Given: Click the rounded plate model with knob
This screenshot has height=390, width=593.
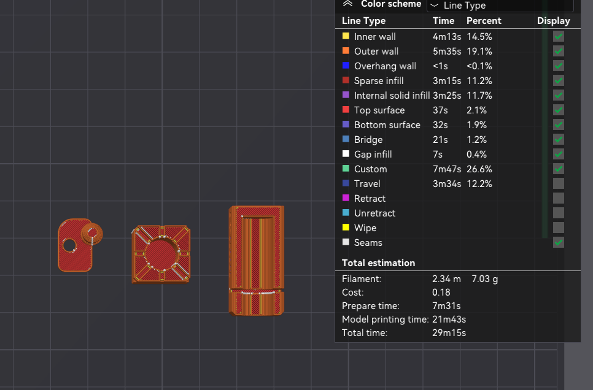Looking at the screenshot, I should pyautogui.click(x=80, y=245).
